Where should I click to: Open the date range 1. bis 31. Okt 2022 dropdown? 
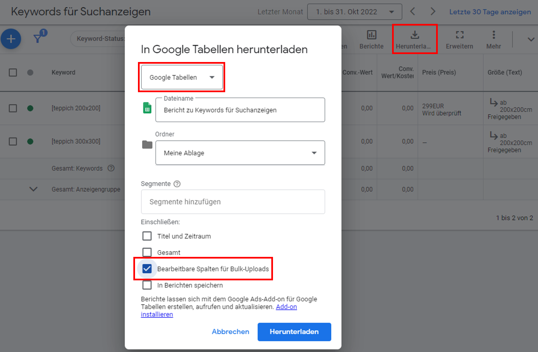354,12
